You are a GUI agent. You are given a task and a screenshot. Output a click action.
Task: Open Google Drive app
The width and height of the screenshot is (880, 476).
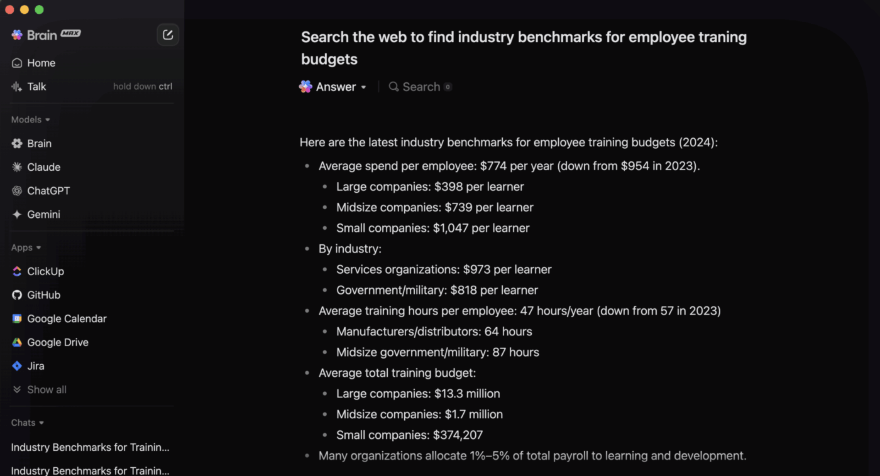(57, 342)
